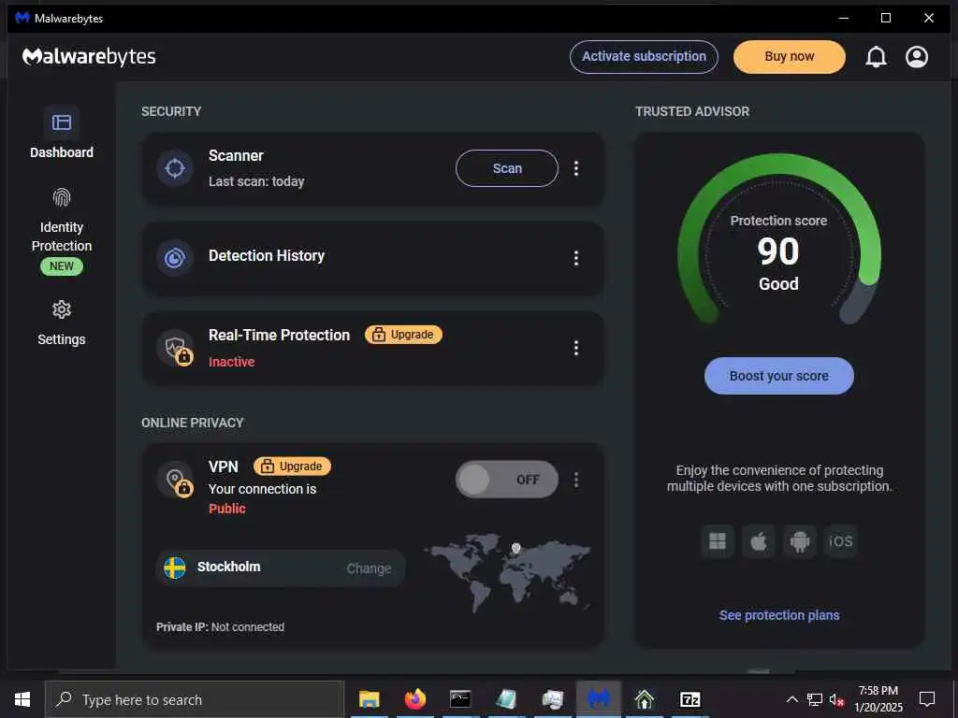Click the Detection History title
Screen dimensions: 958x718
(x=267, y=256)
